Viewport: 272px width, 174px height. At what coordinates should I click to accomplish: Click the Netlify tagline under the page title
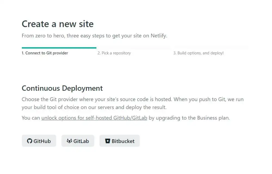[94, 36]
